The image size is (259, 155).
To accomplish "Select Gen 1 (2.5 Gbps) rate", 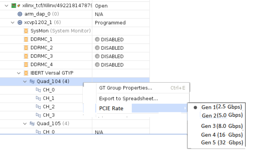I will pyautogui.click(x=222, y=107).
